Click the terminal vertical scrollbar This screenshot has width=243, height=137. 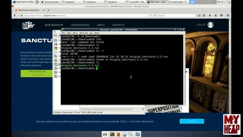(184, 70)
